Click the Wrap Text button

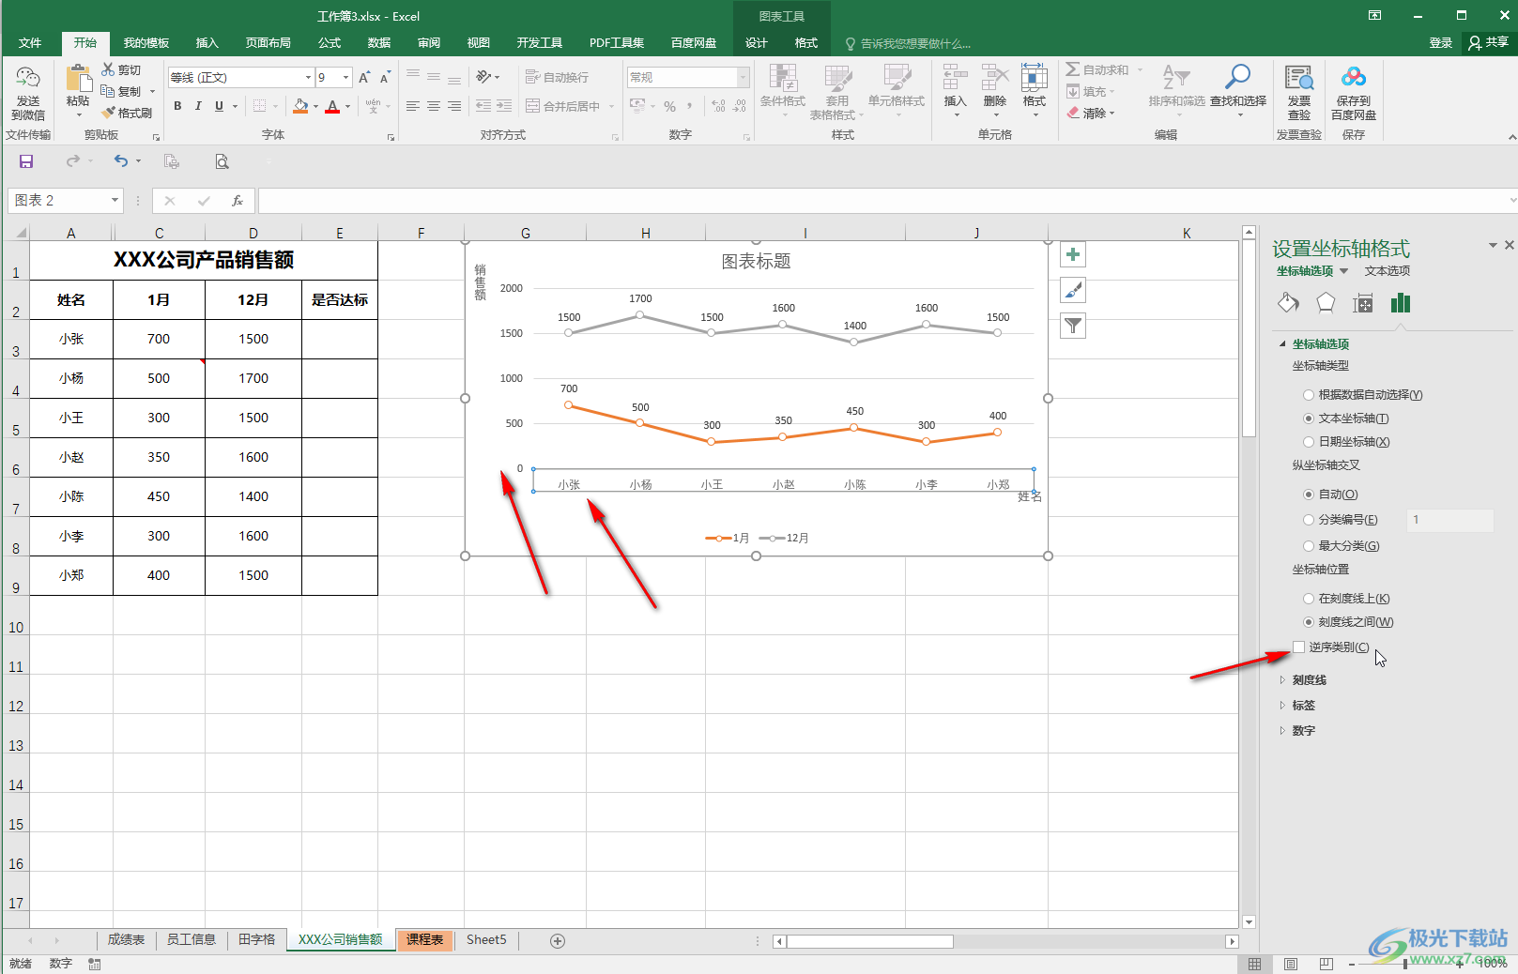[558, 77]
